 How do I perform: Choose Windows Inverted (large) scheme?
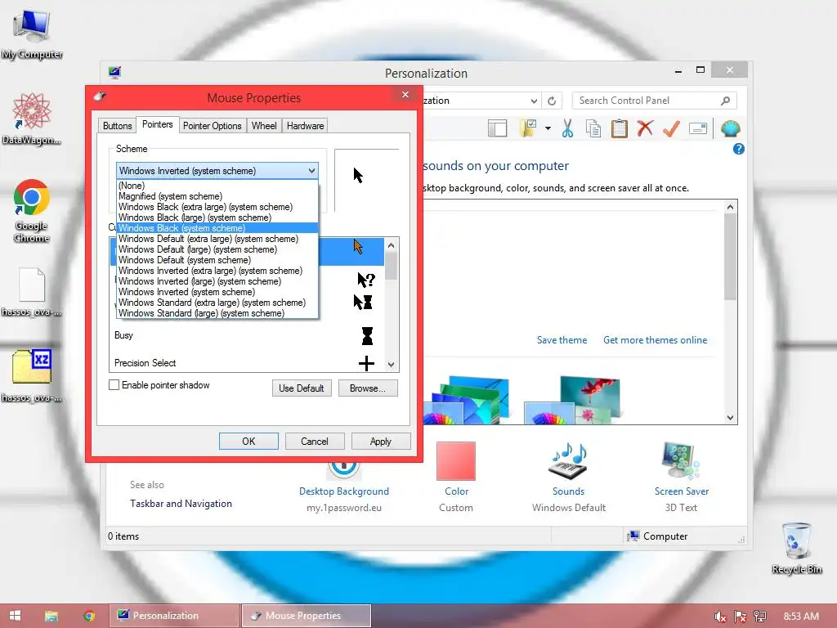click(x=217, y=281)
